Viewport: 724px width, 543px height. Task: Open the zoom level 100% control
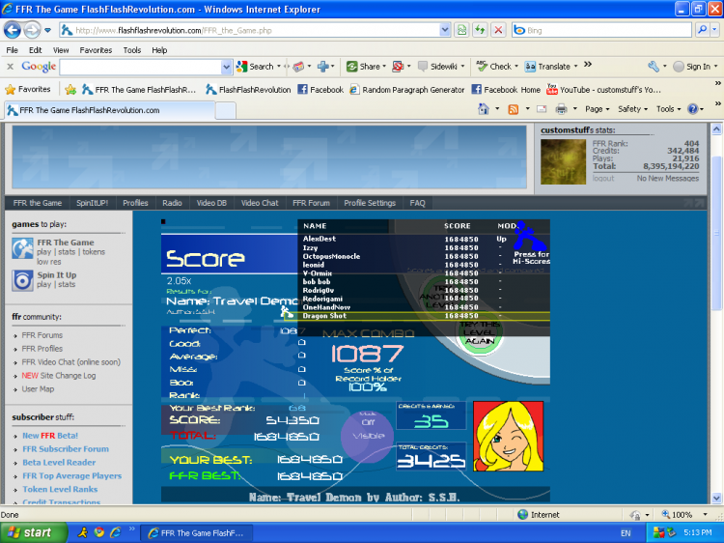pos(683,515)
